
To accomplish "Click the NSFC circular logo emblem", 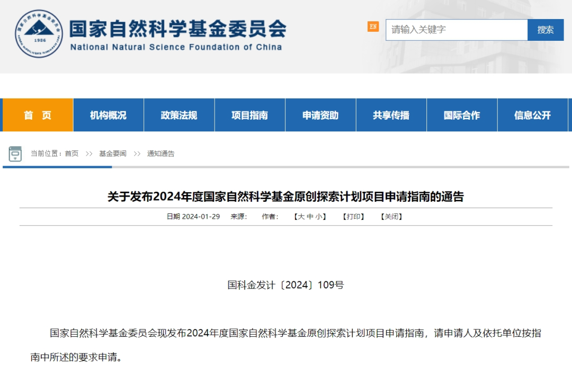I will (39, 33).
